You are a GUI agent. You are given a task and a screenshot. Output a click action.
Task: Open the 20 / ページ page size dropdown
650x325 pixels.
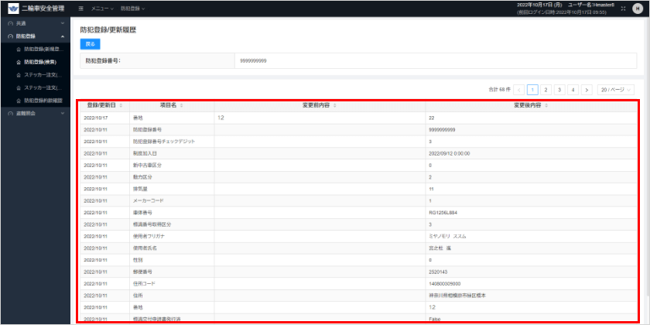pyautogui.click(x=616, y=90)
